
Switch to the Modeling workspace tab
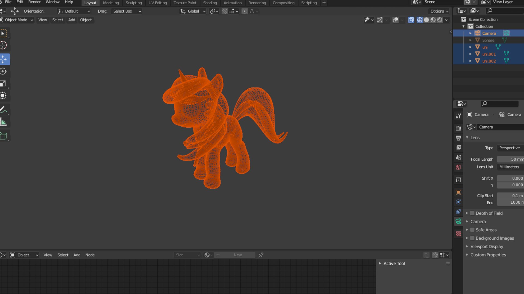(x=111, y=3)
